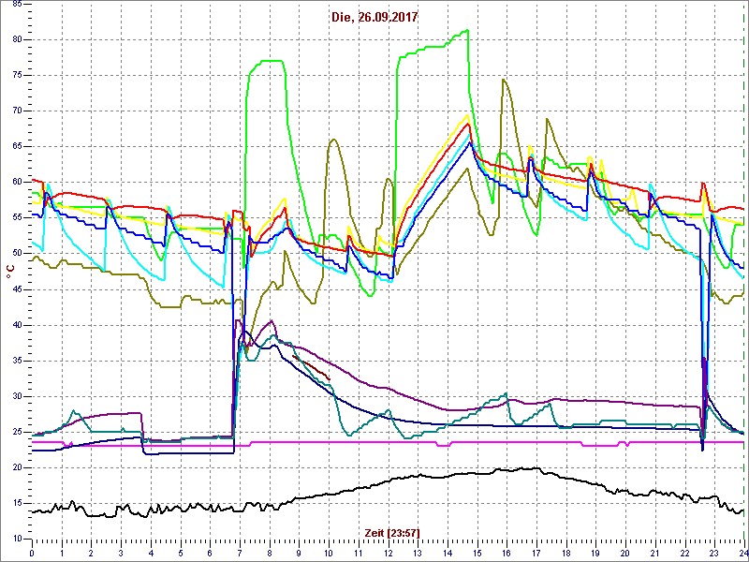Click the 0 hour label on the time axis
749x562 pixels.
32,554
